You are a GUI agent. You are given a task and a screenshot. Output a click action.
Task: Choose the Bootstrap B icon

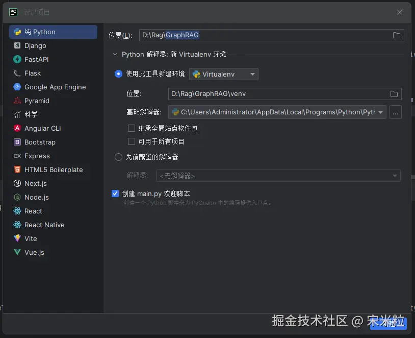(x=17, y=142)
